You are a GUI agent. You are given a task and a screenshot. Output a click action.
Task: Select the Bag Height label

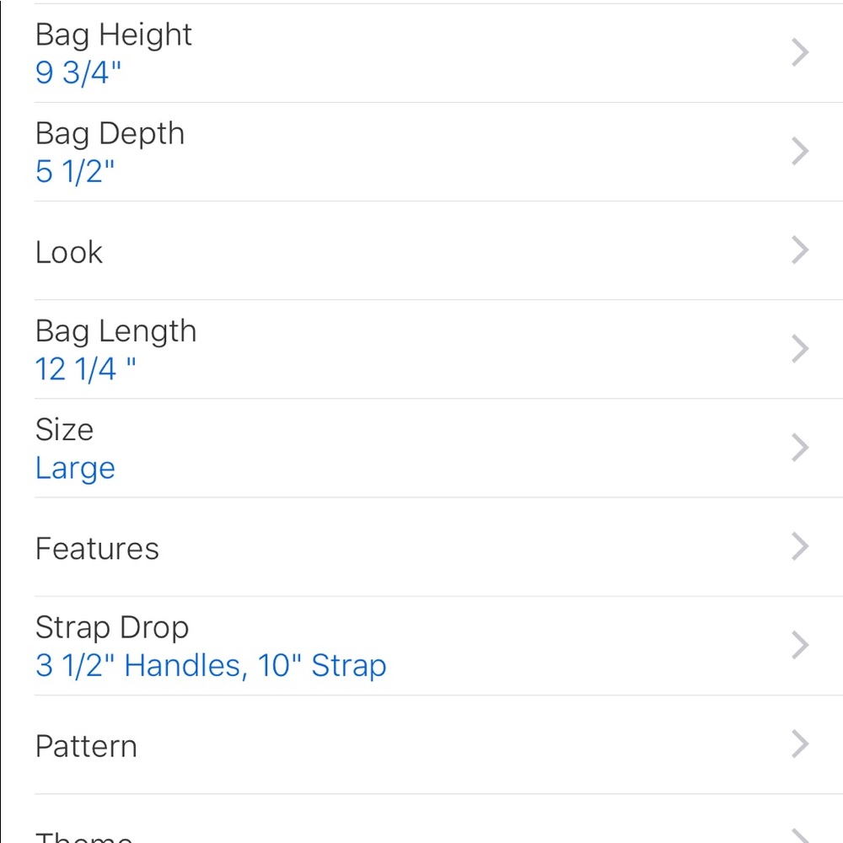point(113,35)
